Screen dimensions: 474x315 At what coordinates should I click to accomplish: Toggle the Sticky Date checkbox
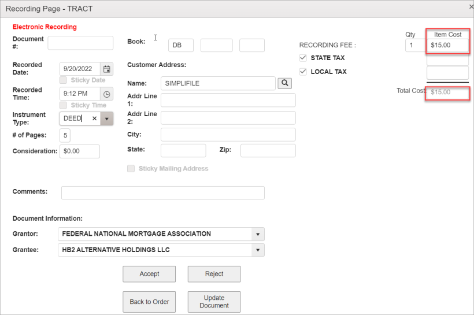point(63,80)
